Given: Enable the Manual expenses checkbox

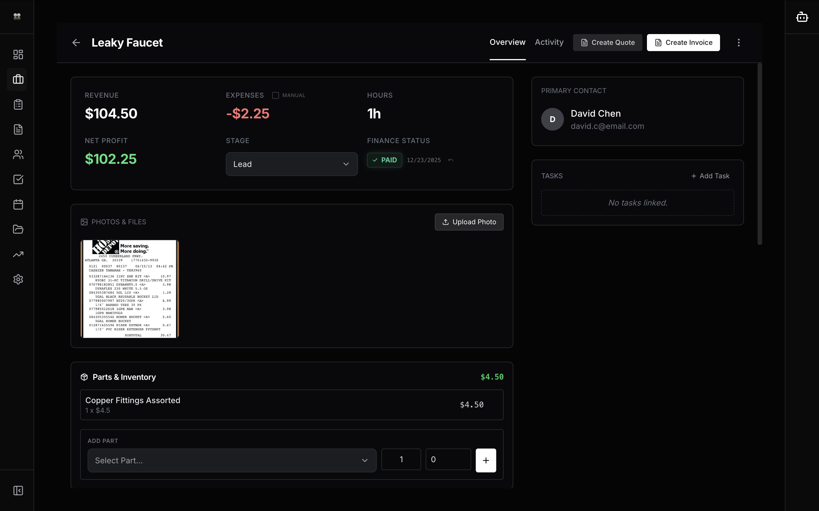Looking at the screenshot, I should pyautogui.click(x=276, y=95).
